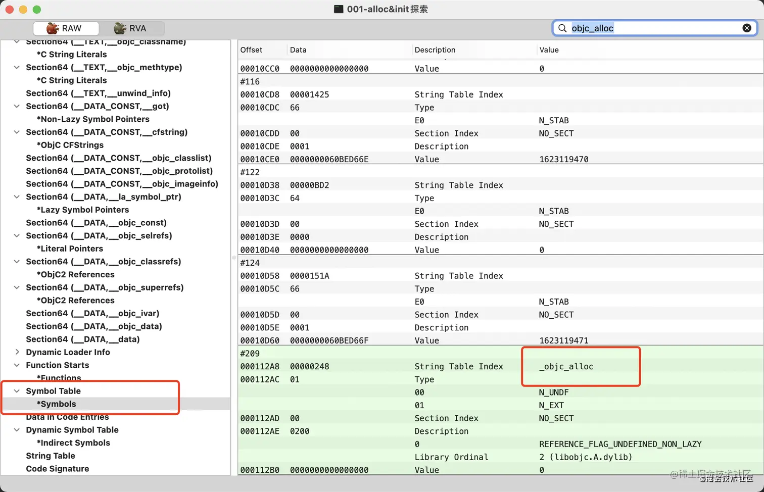Image resolution: width=764 pixels, height=492 pixels.
Task: Select the Symbol Table tree item
Action: 53,391
